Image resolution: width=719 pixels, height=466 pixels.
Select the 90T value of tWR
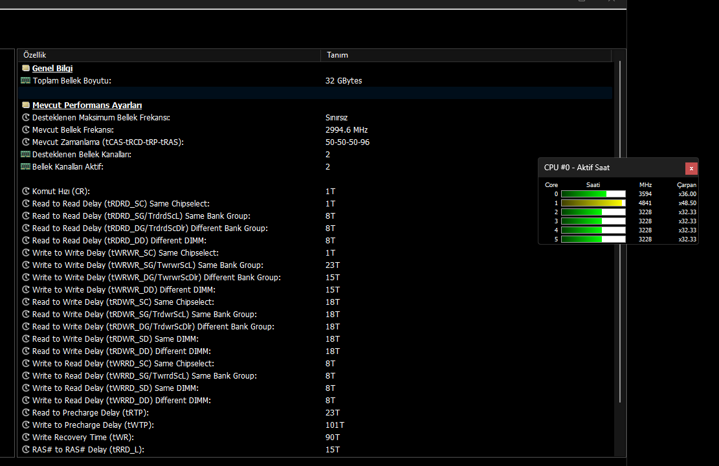(x=333, y=438)
